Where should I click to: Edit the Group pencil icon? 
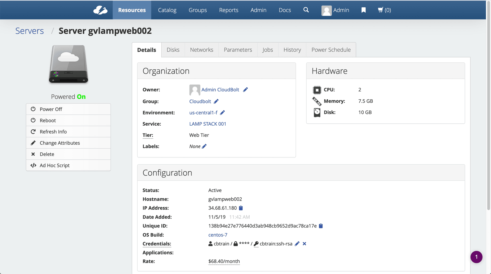tap(216, 101)
